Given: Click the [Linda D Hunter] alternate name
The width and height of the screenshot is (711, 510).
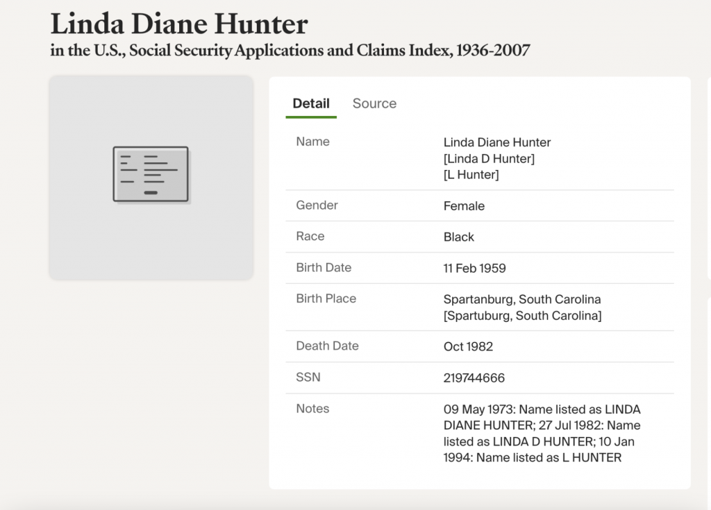Looking at the screenshot, I should [489, 159].
